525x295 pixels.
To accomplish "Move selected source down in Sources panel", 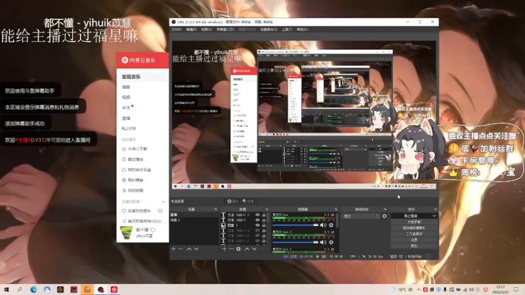I will [x=255, y=249].
